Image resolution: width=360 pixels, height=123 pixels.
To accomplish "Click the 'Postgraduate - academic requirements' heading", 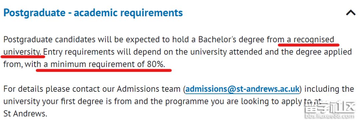I will click(x=93, y=13).
